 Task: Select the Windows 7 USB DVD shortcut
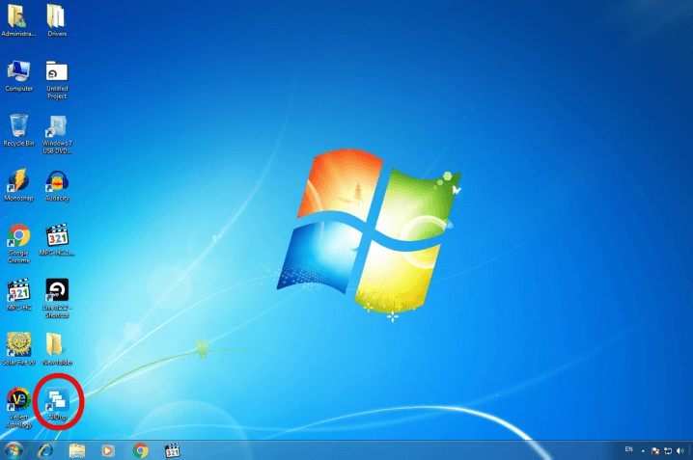click(x=57, y=134)
